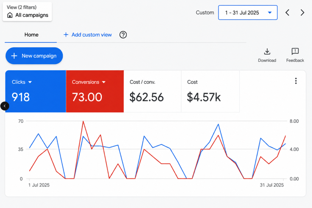Go to the next date range arrow

(x=302, y=12)
